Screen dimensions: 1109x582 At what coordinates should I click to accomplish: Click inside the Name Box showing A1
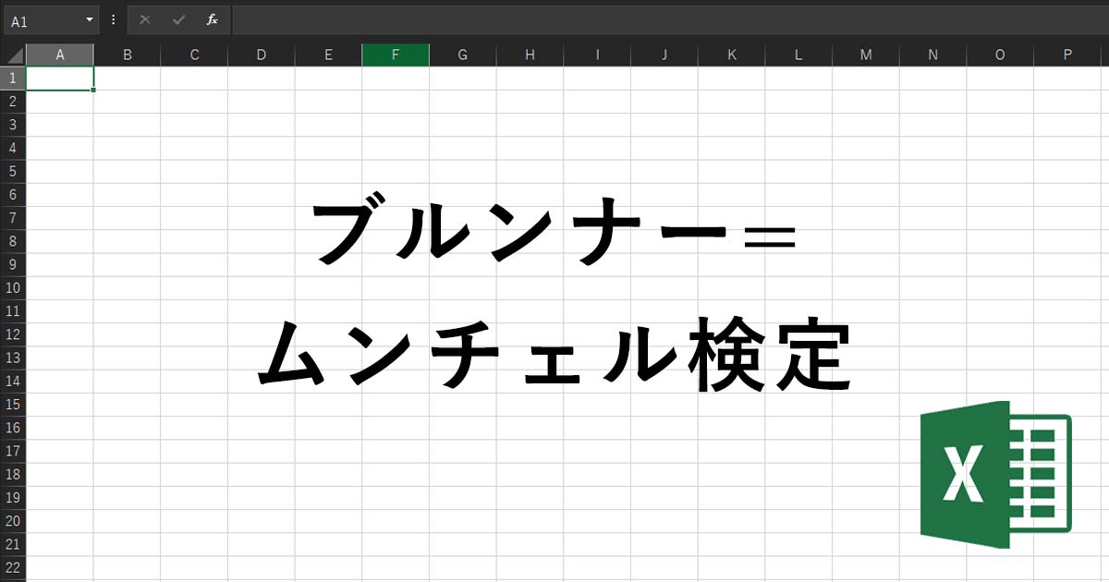click(42, 19)
